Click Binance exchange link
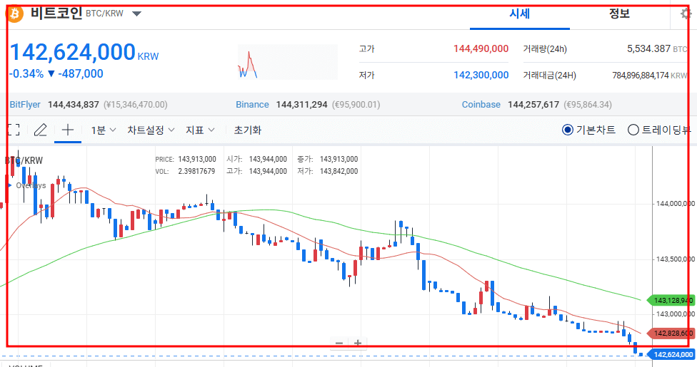Viewport: 697px width, 367px height. tap(252, 105)
